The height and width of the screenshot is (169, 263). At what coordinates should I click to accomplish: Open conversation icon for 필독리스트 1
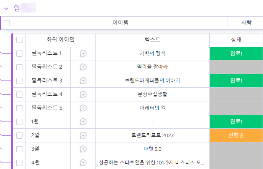[83, 54]
